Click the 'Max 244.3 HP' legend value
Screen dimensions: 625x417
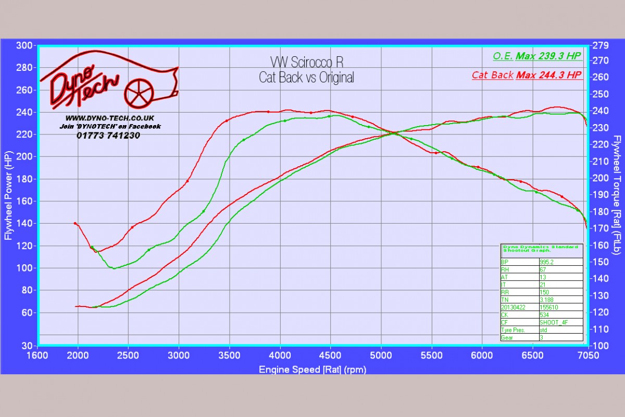(549, 75)
